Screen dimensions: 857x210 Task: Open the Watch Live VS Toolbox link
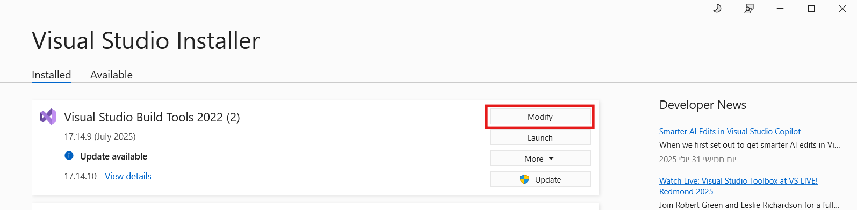pos(738,186)
